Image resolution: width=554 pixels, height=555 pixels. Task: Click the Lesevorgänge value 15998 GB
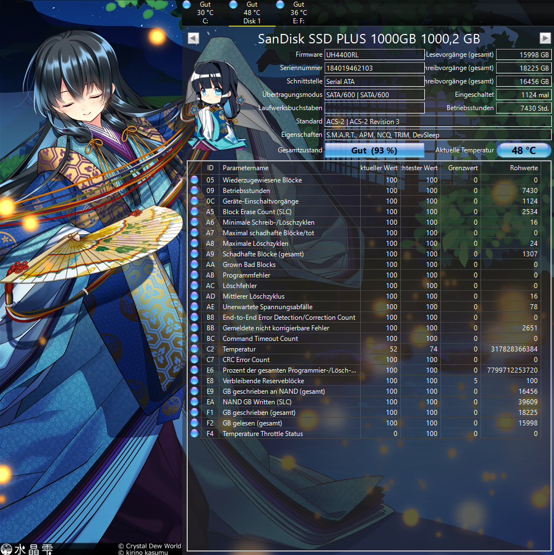tap(524, 54)
